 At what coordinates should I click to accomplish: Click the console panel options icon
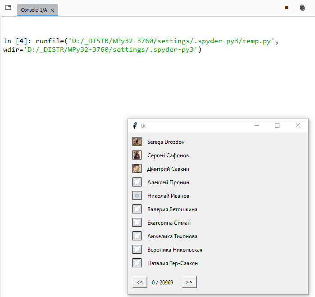(8, 8)
